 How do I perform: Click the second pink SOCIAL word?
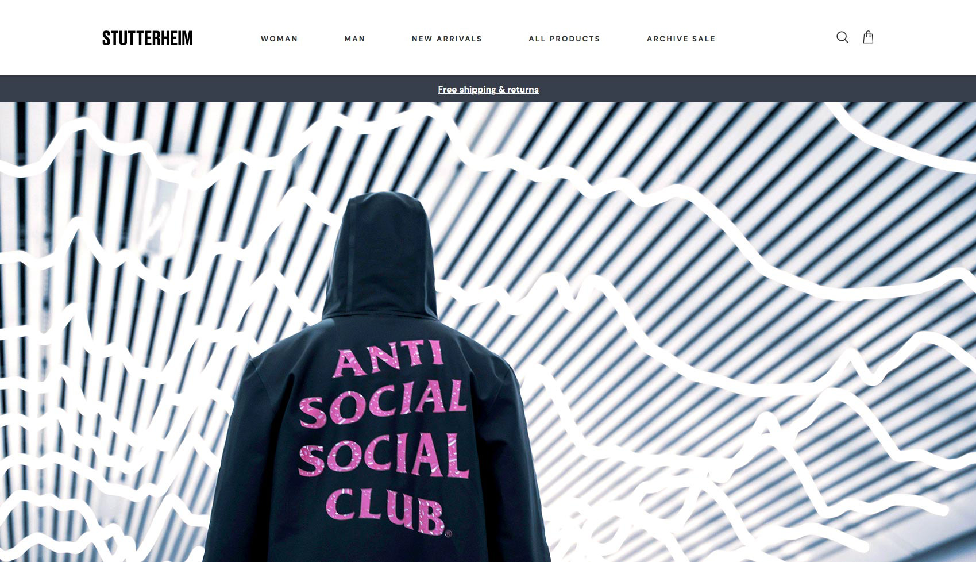384,457
